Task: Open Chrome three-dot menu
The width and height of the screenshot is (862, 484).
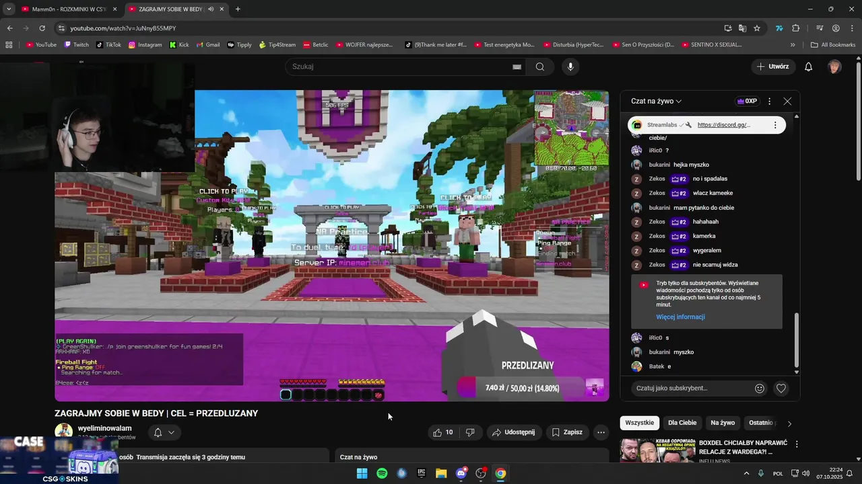Action: point(852,28)
